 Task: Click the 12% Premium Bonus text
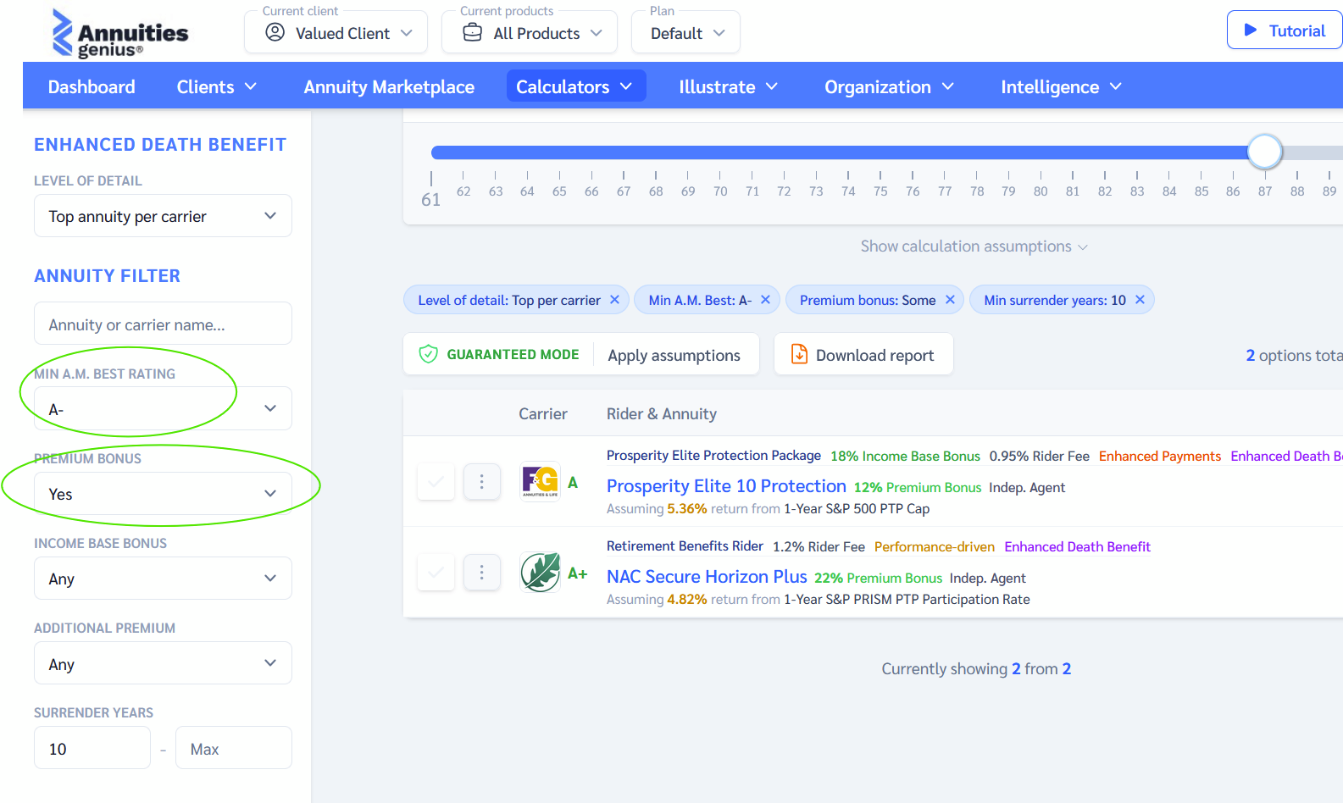click(918, 487)
